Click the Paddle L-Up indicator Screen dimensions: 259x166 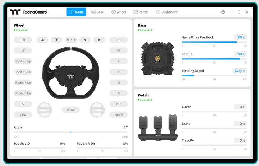(x=23, y=61)
